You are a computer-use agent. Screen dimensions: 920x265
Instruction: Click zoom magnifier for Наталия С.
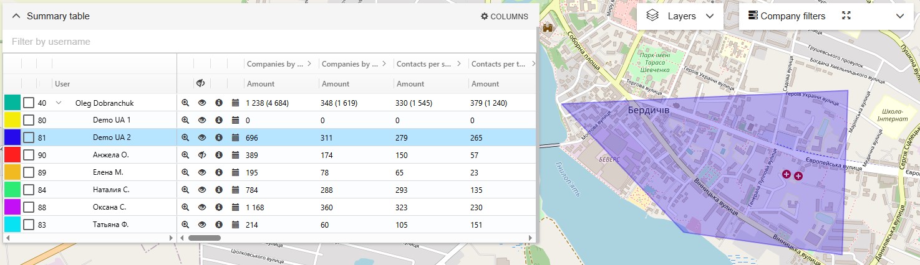[x=185, y=190]
